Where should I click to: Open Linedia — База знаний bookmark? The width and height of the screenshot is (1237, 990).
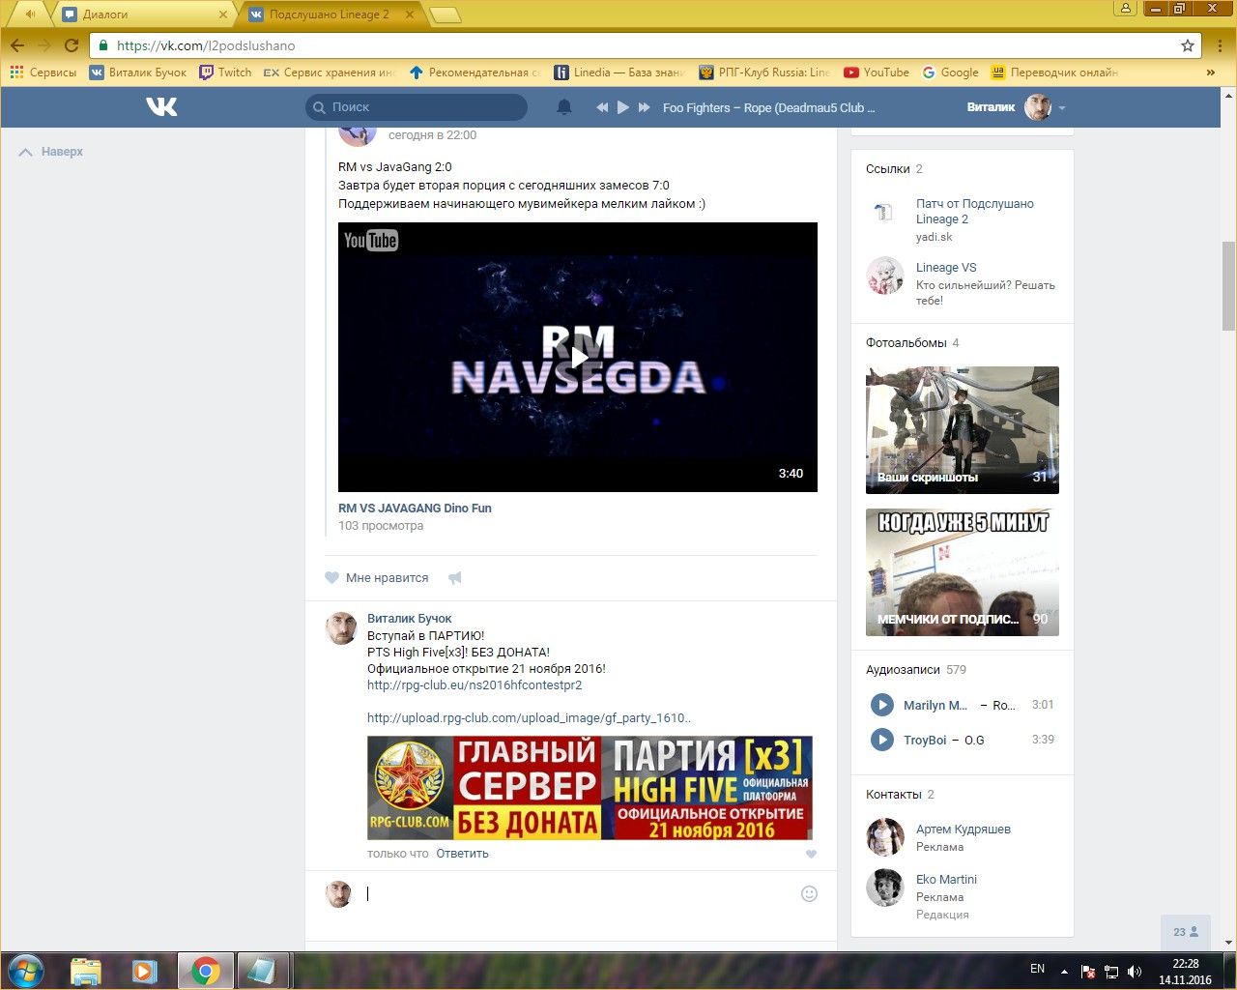tap(619, 73)
